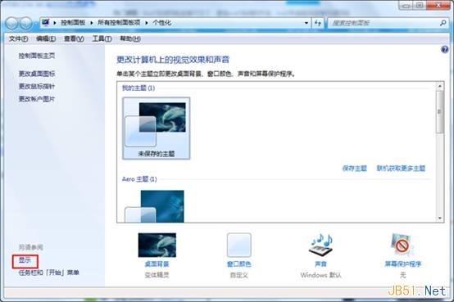Click the Back navigation arrow button
454x302 pixels.
[12, 23]
